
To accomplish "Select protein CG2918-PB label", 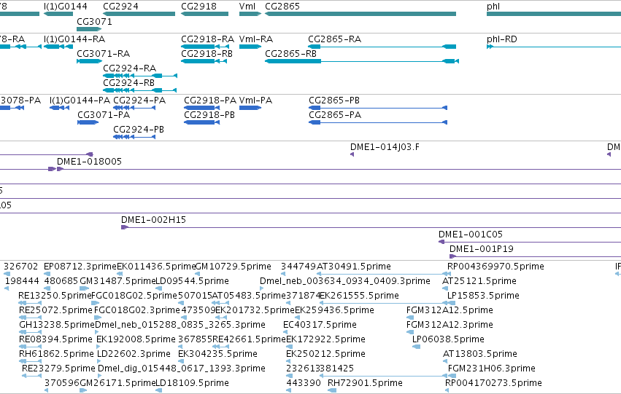I will [209, 114].
